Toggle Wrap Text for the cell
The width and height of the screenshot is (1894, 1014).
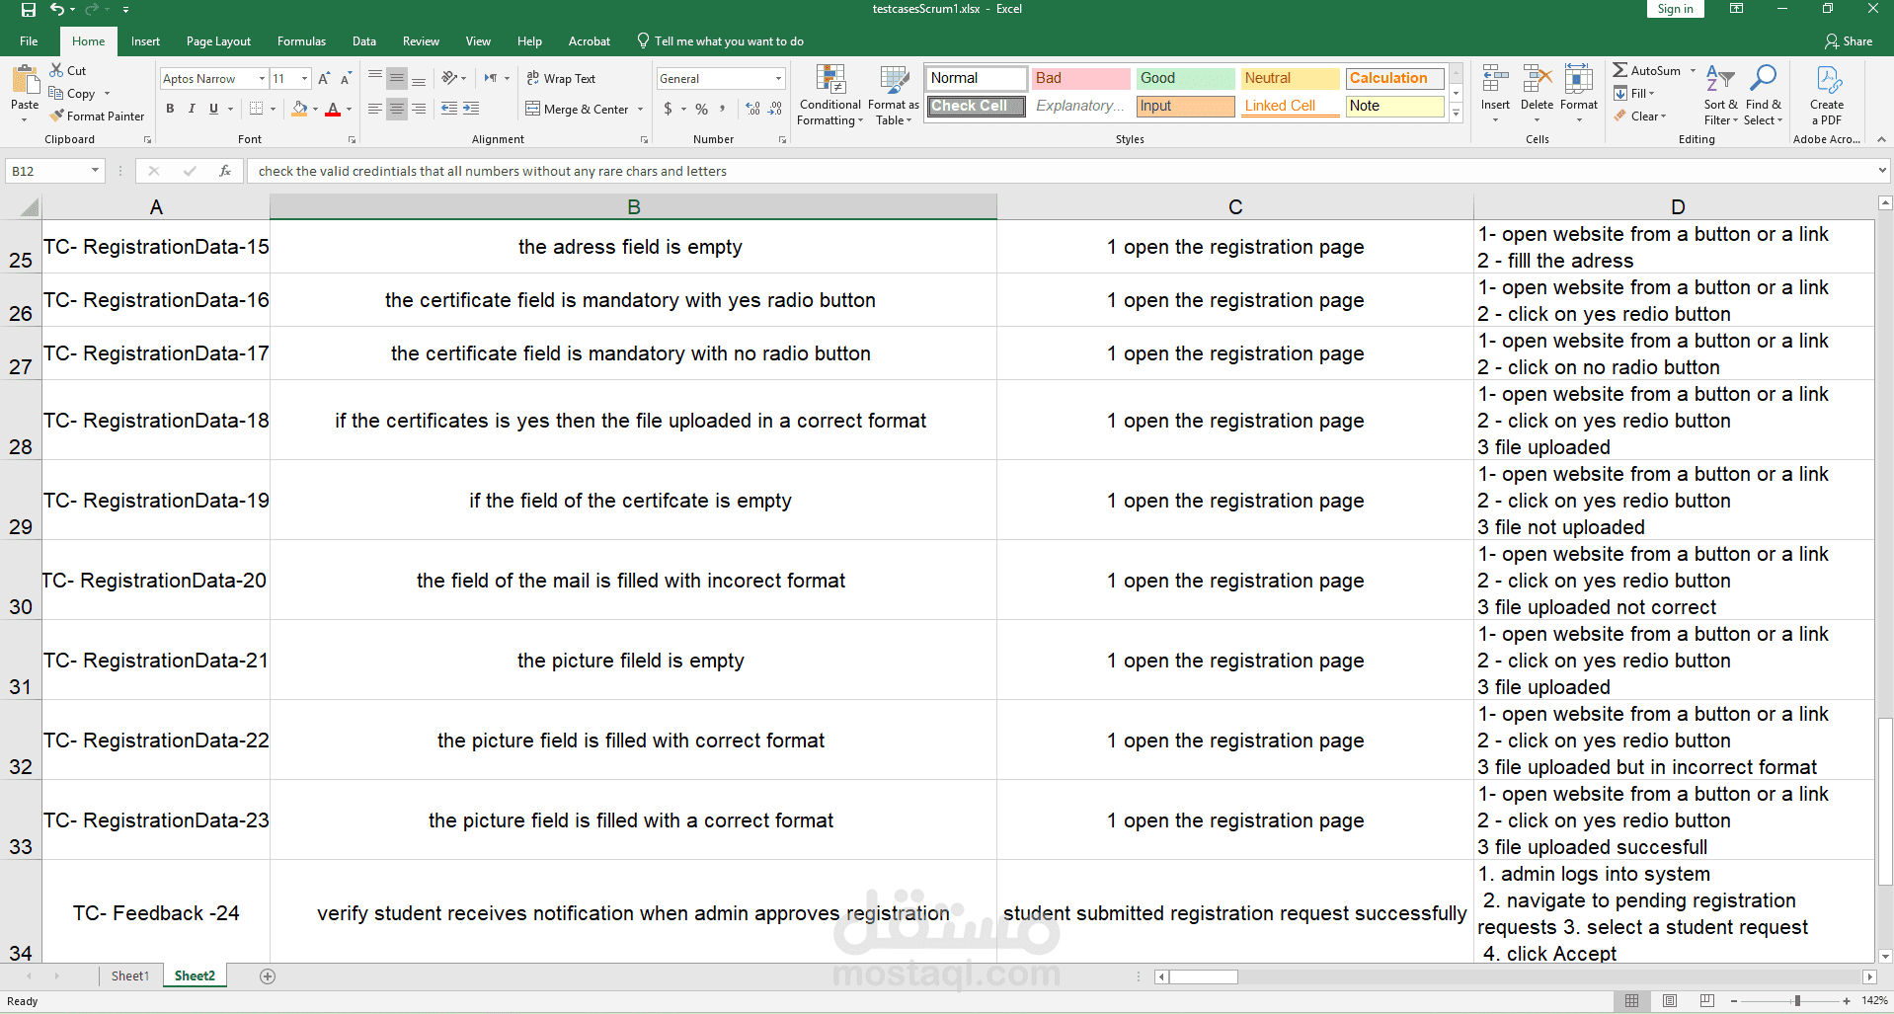pos(561,79)
